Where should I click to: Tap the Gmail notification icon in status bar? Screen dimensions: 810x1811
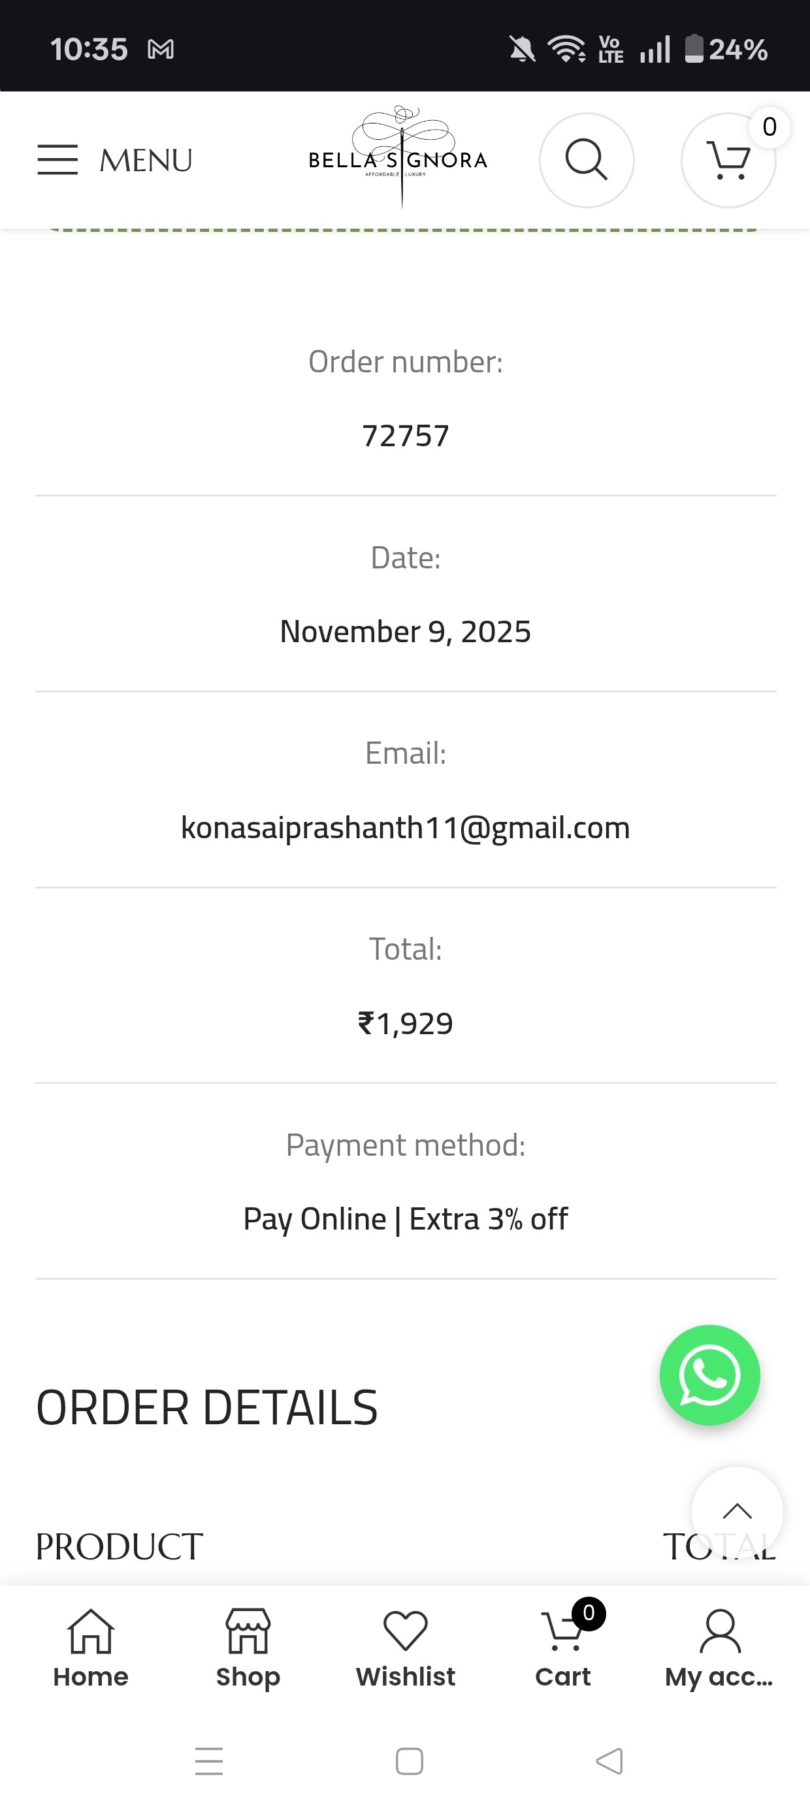click(161, 49)
